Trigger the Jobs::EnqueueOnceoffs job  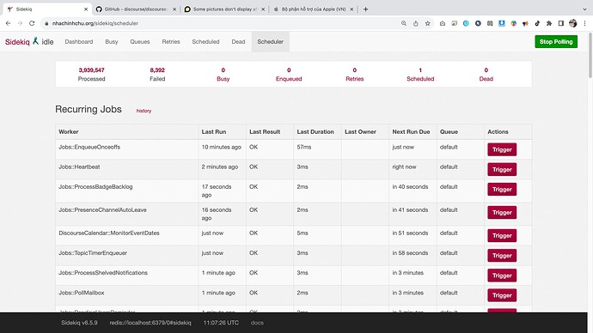(502, 149)
